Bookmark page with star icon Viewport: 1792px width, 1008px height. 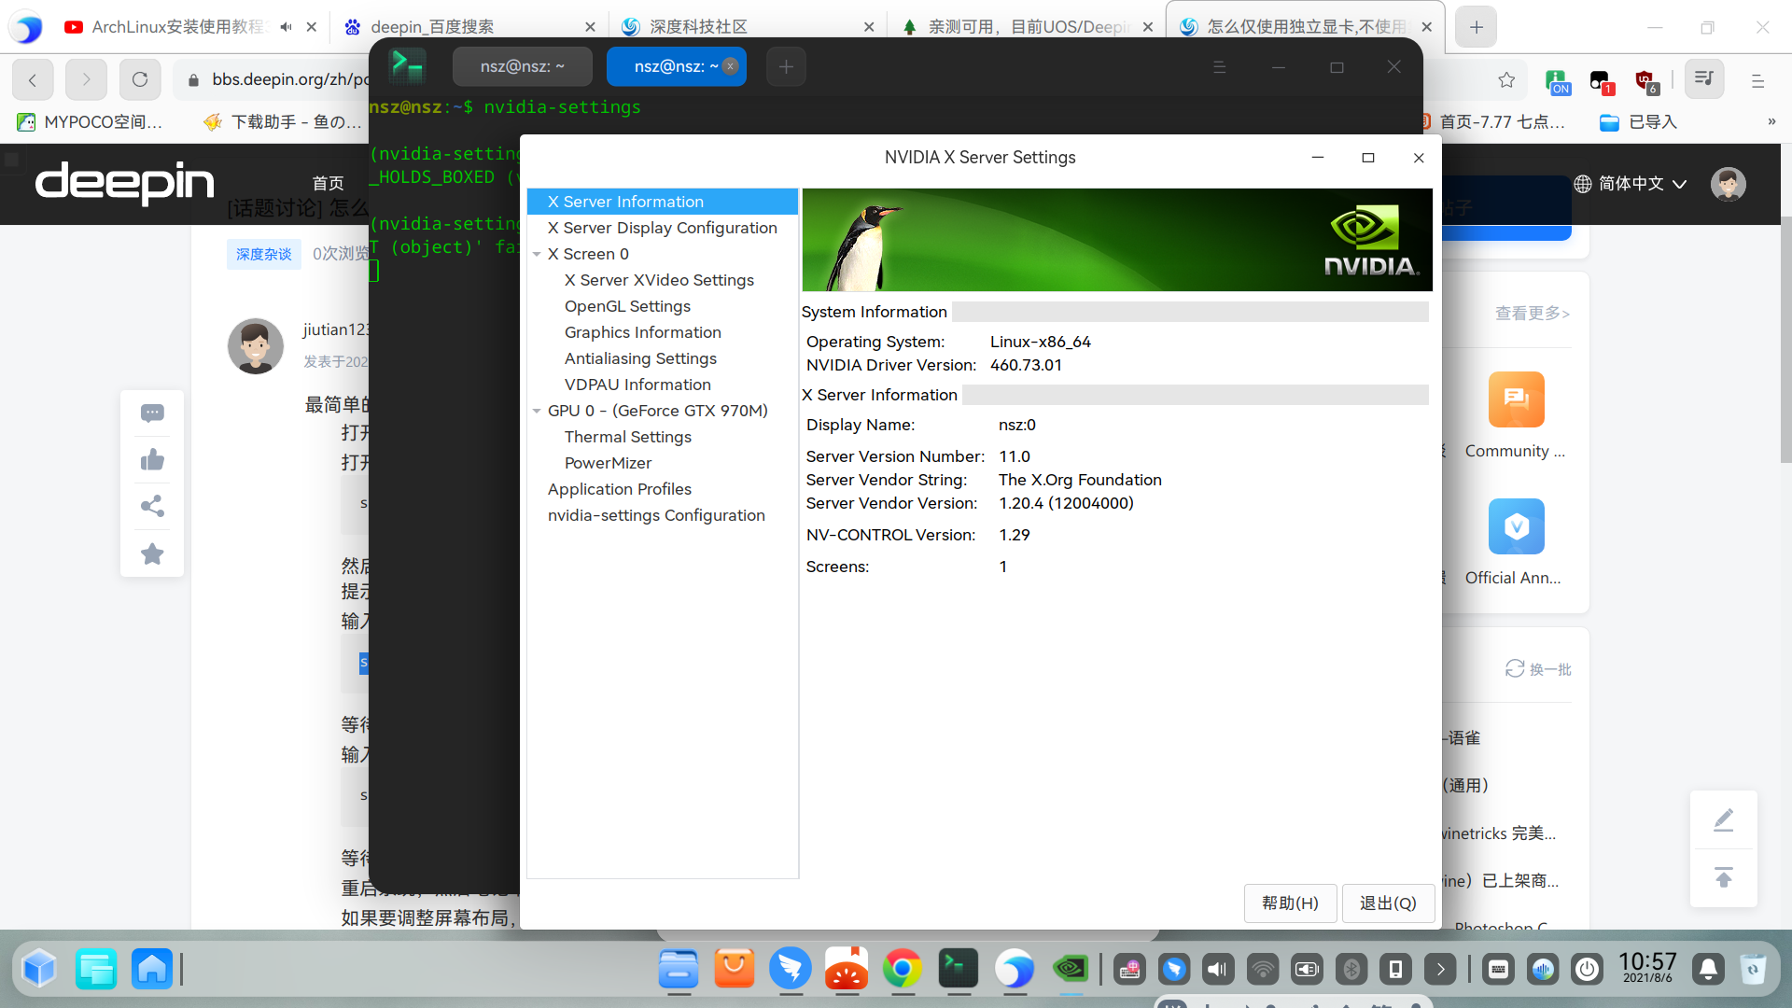tap(1506, 79)
